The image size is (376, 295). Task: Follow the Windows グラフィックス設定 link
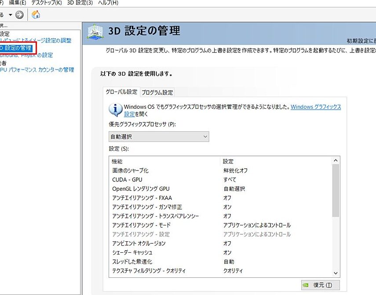(316, 107)
